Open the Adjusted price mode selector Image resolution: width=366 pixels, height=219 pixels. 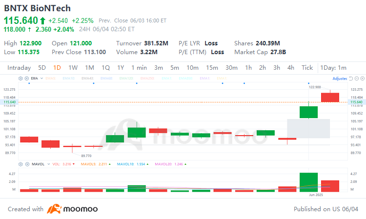[x=340, y=79]
